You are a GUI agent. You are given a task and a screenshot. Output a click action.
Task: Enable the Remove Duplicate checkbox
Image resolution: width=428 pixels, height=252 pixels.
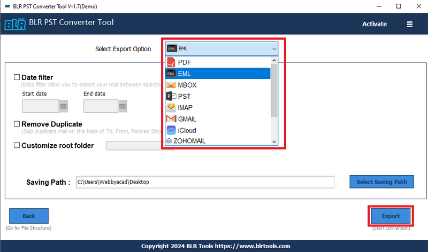pos(17,124)
